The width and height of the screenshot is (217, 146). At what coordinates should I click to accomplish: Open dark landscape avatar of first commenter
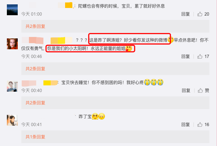(x=12, y=10)
